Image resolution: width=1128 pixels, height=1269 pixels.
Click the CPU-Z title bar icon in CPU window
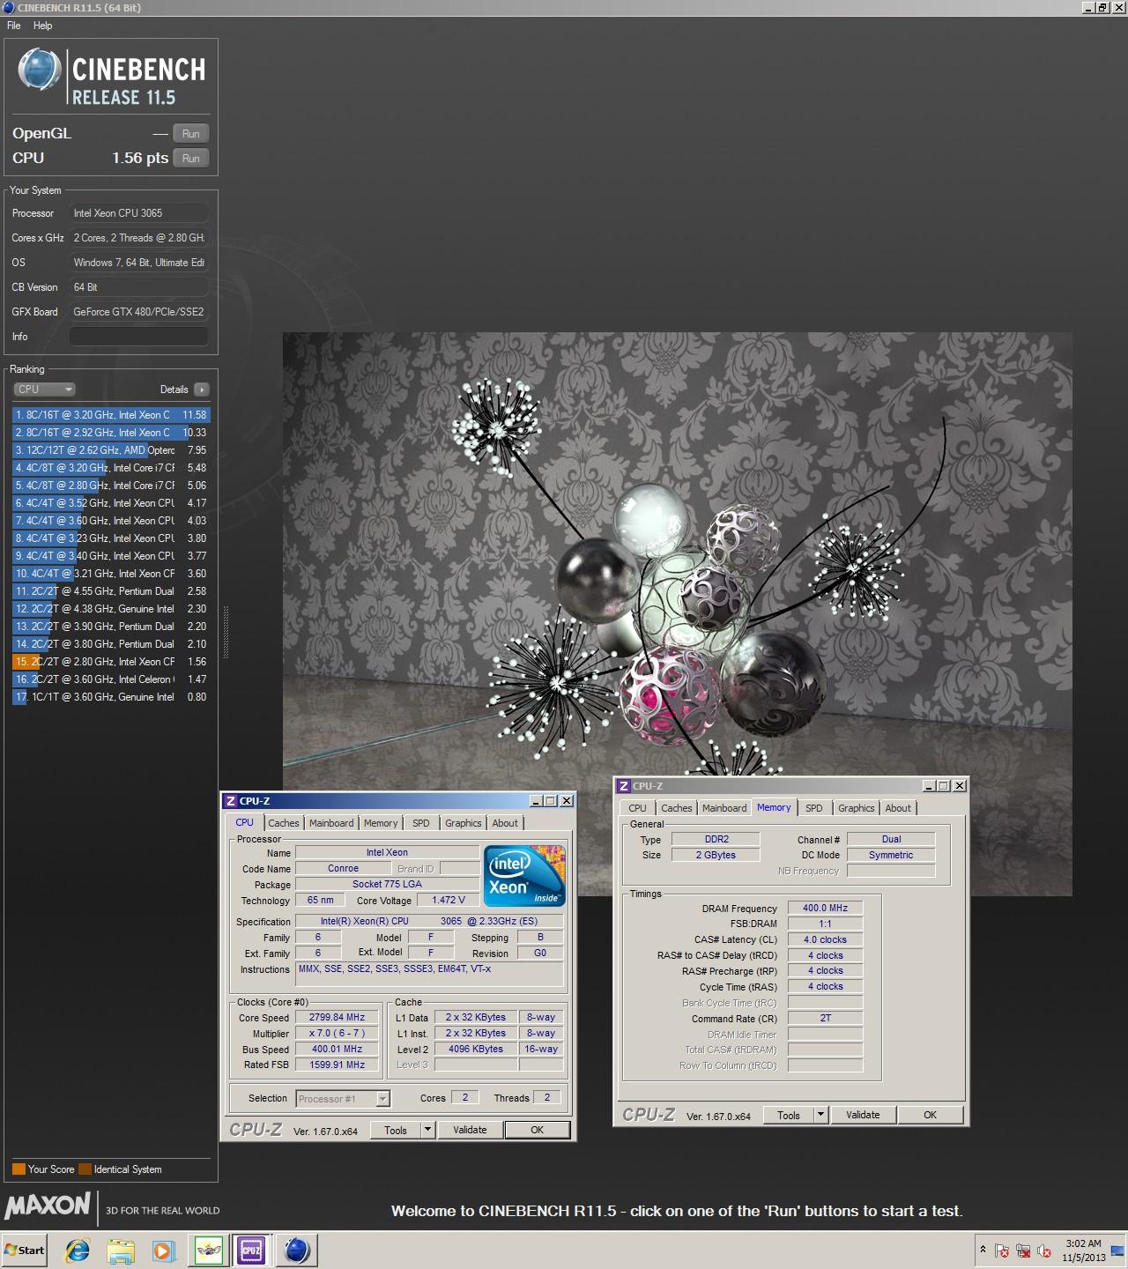(x=231, y=801)
